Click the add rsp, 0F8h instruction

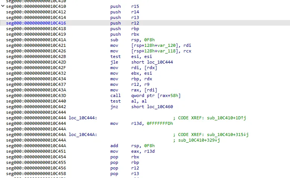[132, 146]
